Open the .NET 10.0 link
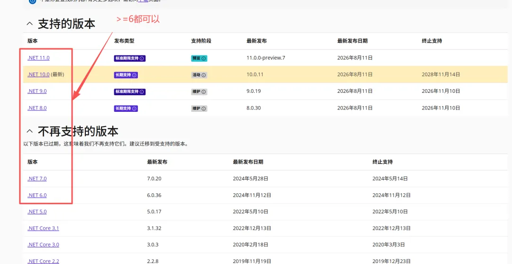Viewport: 512px width, 264px height. (x=38, y=74)
